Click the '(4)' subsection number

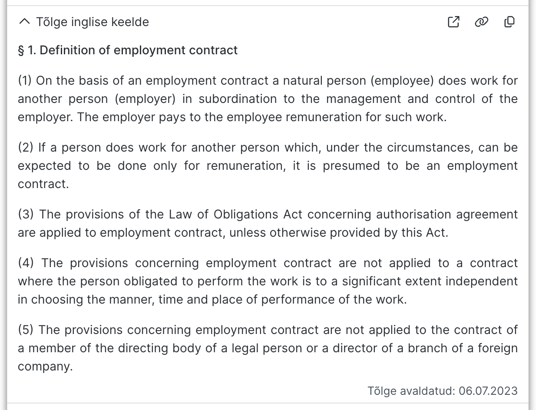26,263
